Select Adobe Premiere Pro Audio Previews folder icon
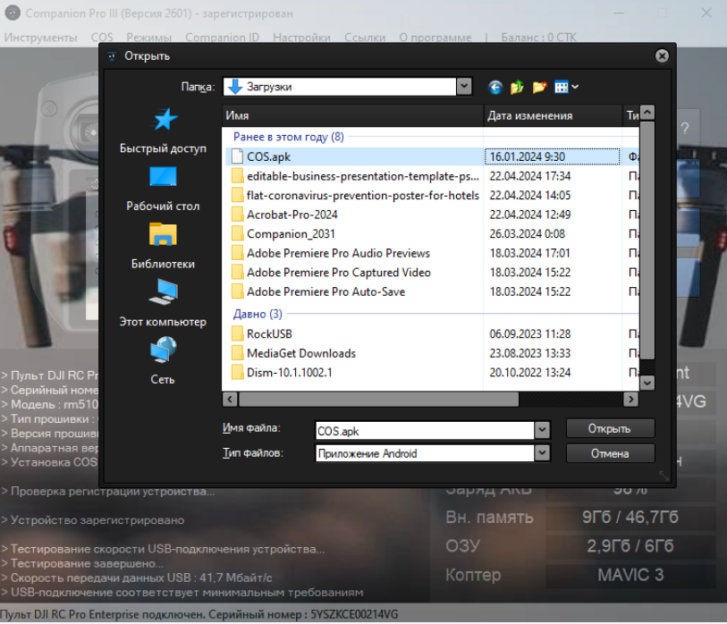 pos(237,253)
